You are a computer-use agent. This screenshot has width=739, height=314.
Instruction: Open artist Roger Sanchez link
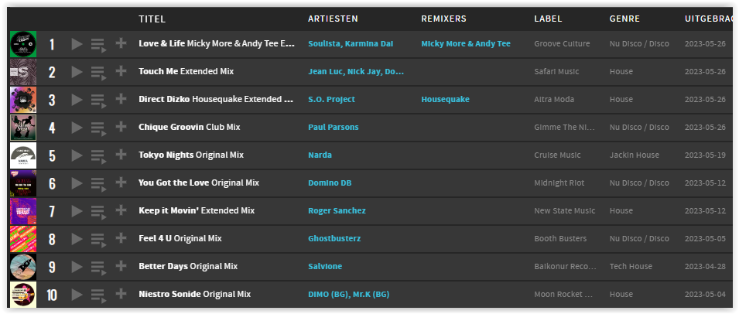coord(337,211)
